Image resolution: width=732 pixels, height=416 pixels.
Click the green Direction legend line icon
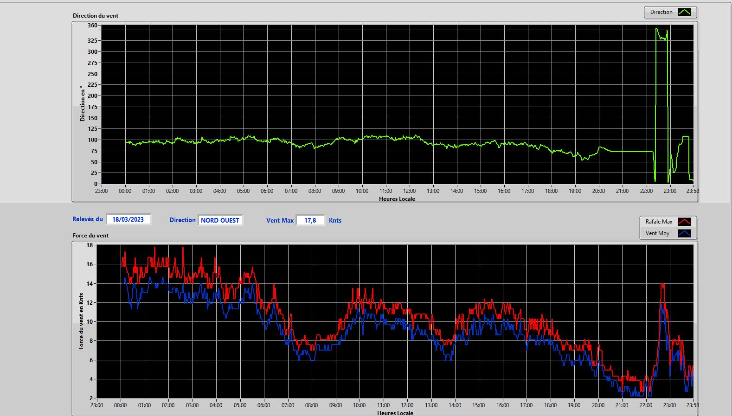684,13
